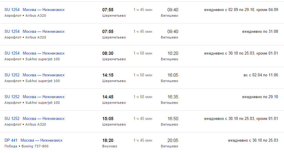Image resolution: width=284 pixels, height=153 pixels.
Task: Open SU 1254 link scheduled 'кроме 04.09'
Action: click(x=12, y=10)
